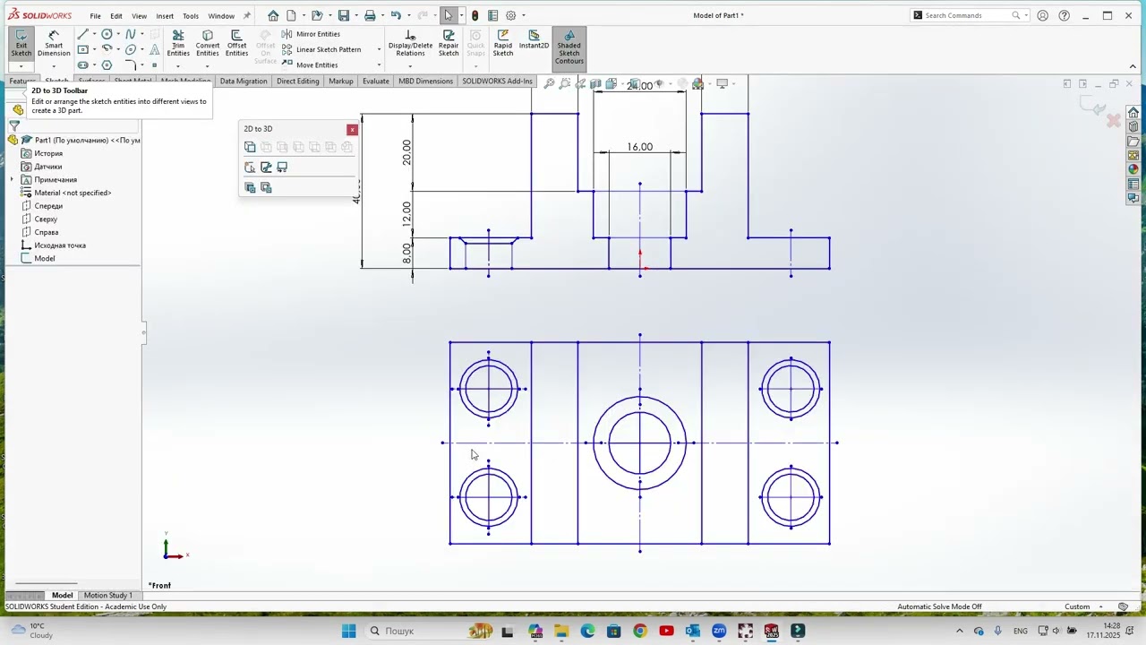This screenshot has width=1146, height=645.
Task: Toggle Shaded Sketch Contours
Action: pos(569,47)
